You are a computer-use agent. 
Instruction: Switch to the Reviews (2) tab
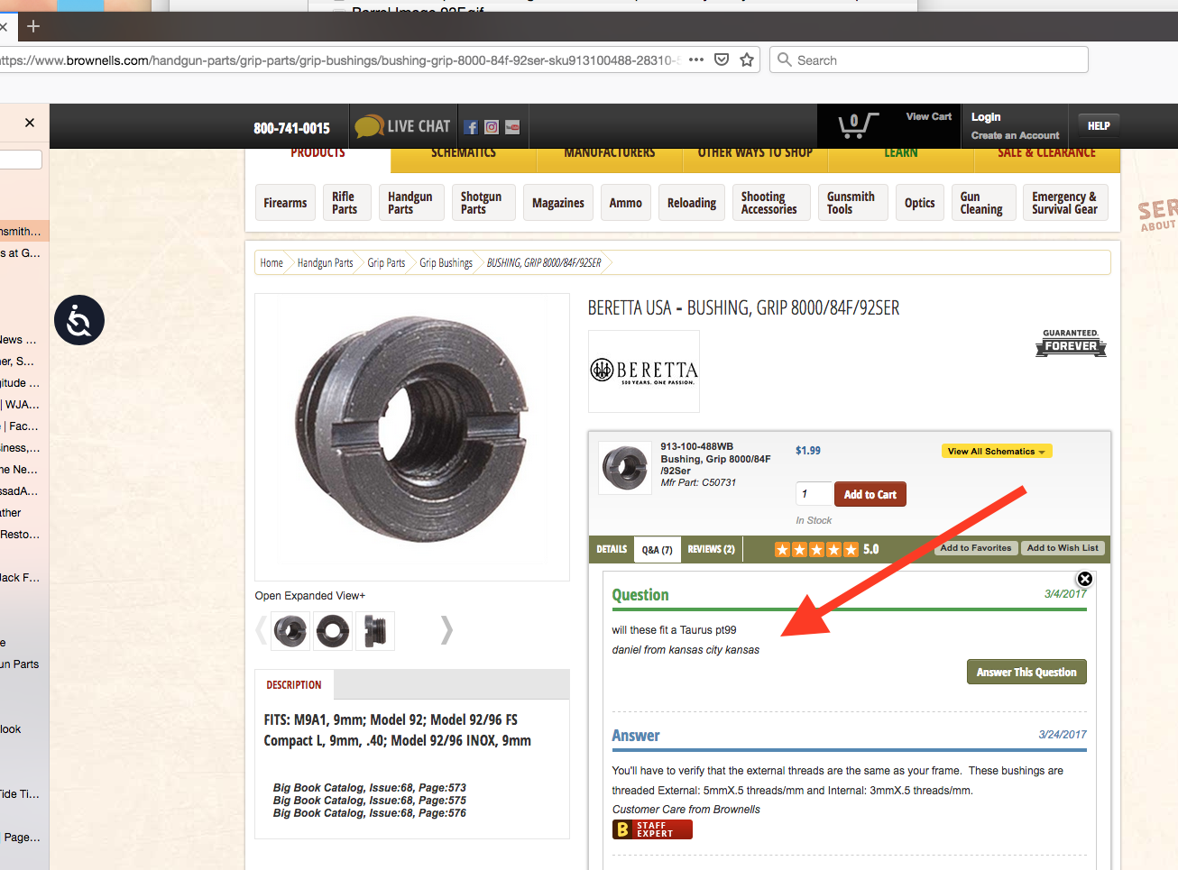click(711, 549)
